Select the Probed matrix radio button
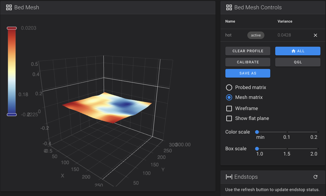The height and width of the screenshot is (196, 326). pyautogui.click(x=229, y=87)
